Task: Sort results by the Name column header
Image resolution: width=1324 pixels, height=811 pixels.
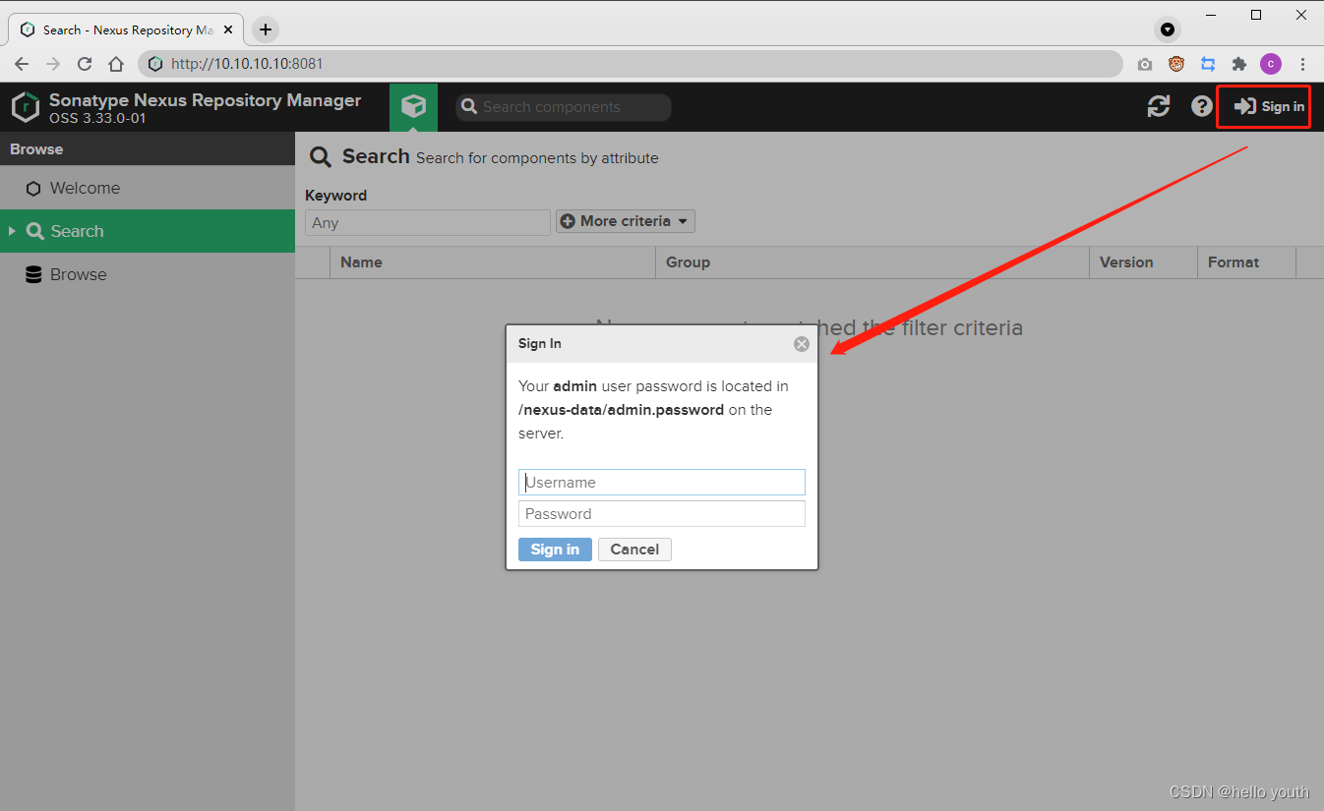Action: (361, 262)
